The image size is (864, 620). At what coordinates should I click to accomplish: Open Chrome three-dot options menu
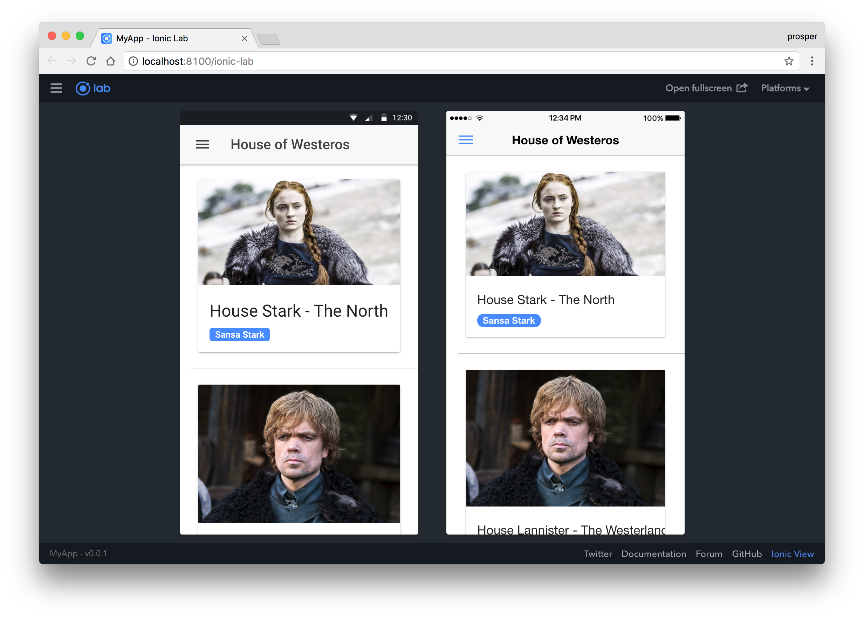coord(812,61)
